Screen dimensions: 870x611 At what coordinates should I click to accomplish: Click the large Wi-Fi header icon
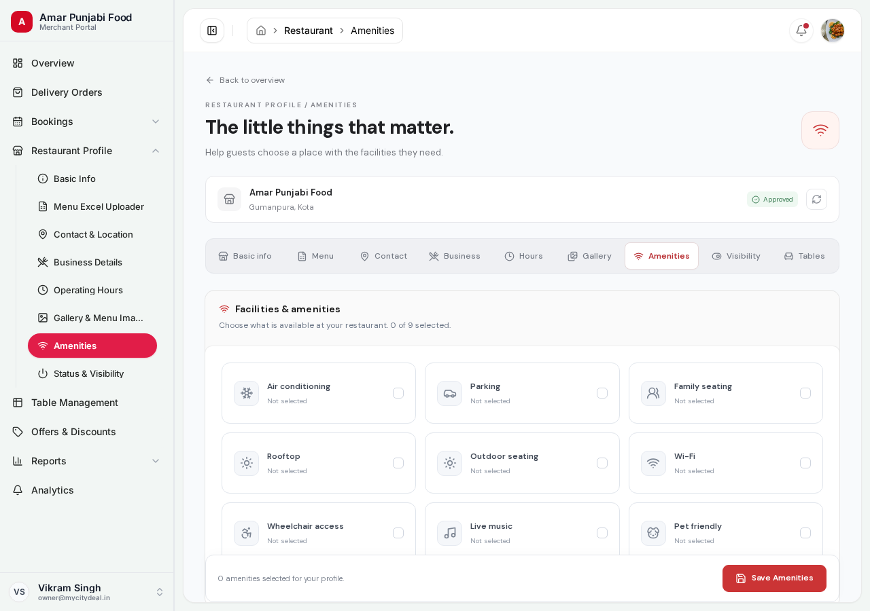click(x=820, y=130)
